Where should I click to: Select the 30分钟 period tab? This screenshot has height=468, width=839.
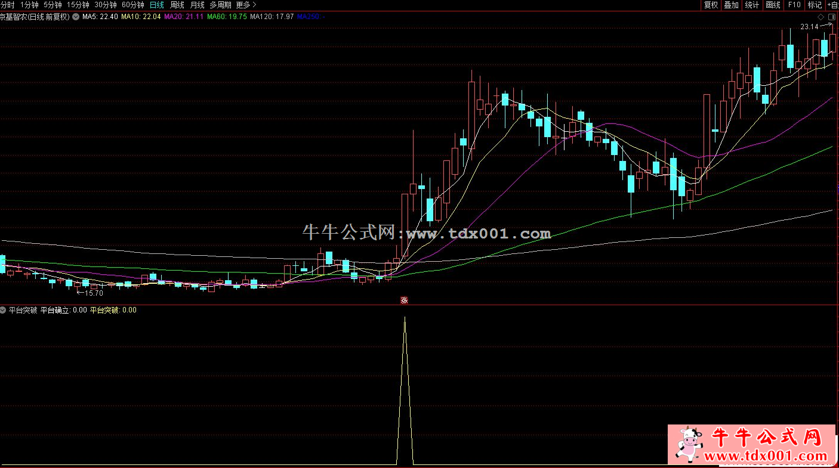(x=106, y=5)
